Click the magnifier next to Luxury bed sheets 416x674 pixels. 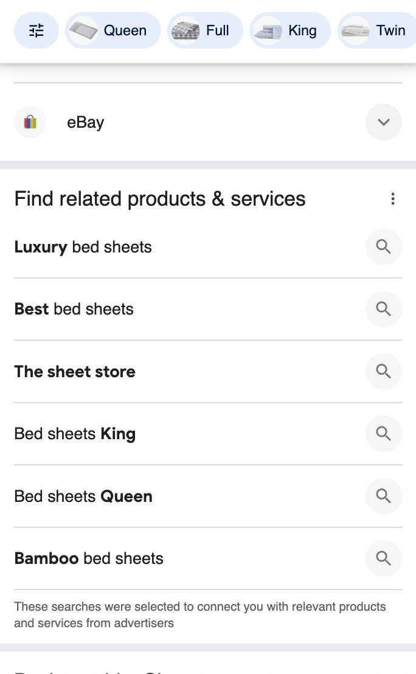point(383,246)
